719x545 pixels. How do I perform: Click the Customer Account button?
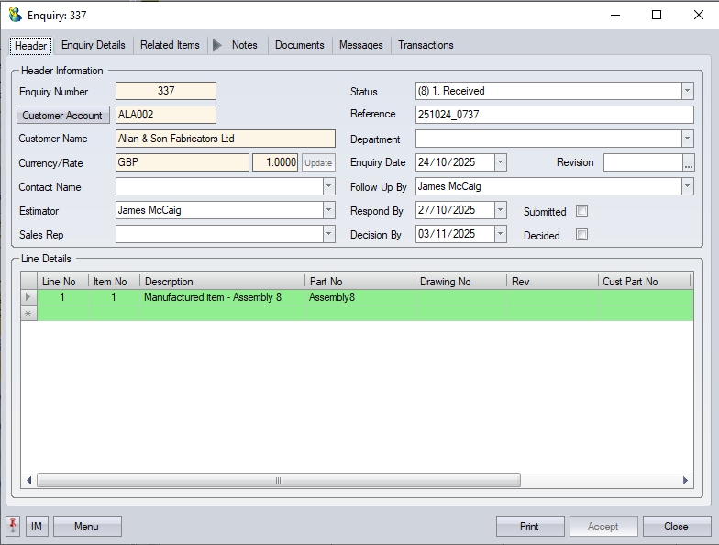[62, 116]
